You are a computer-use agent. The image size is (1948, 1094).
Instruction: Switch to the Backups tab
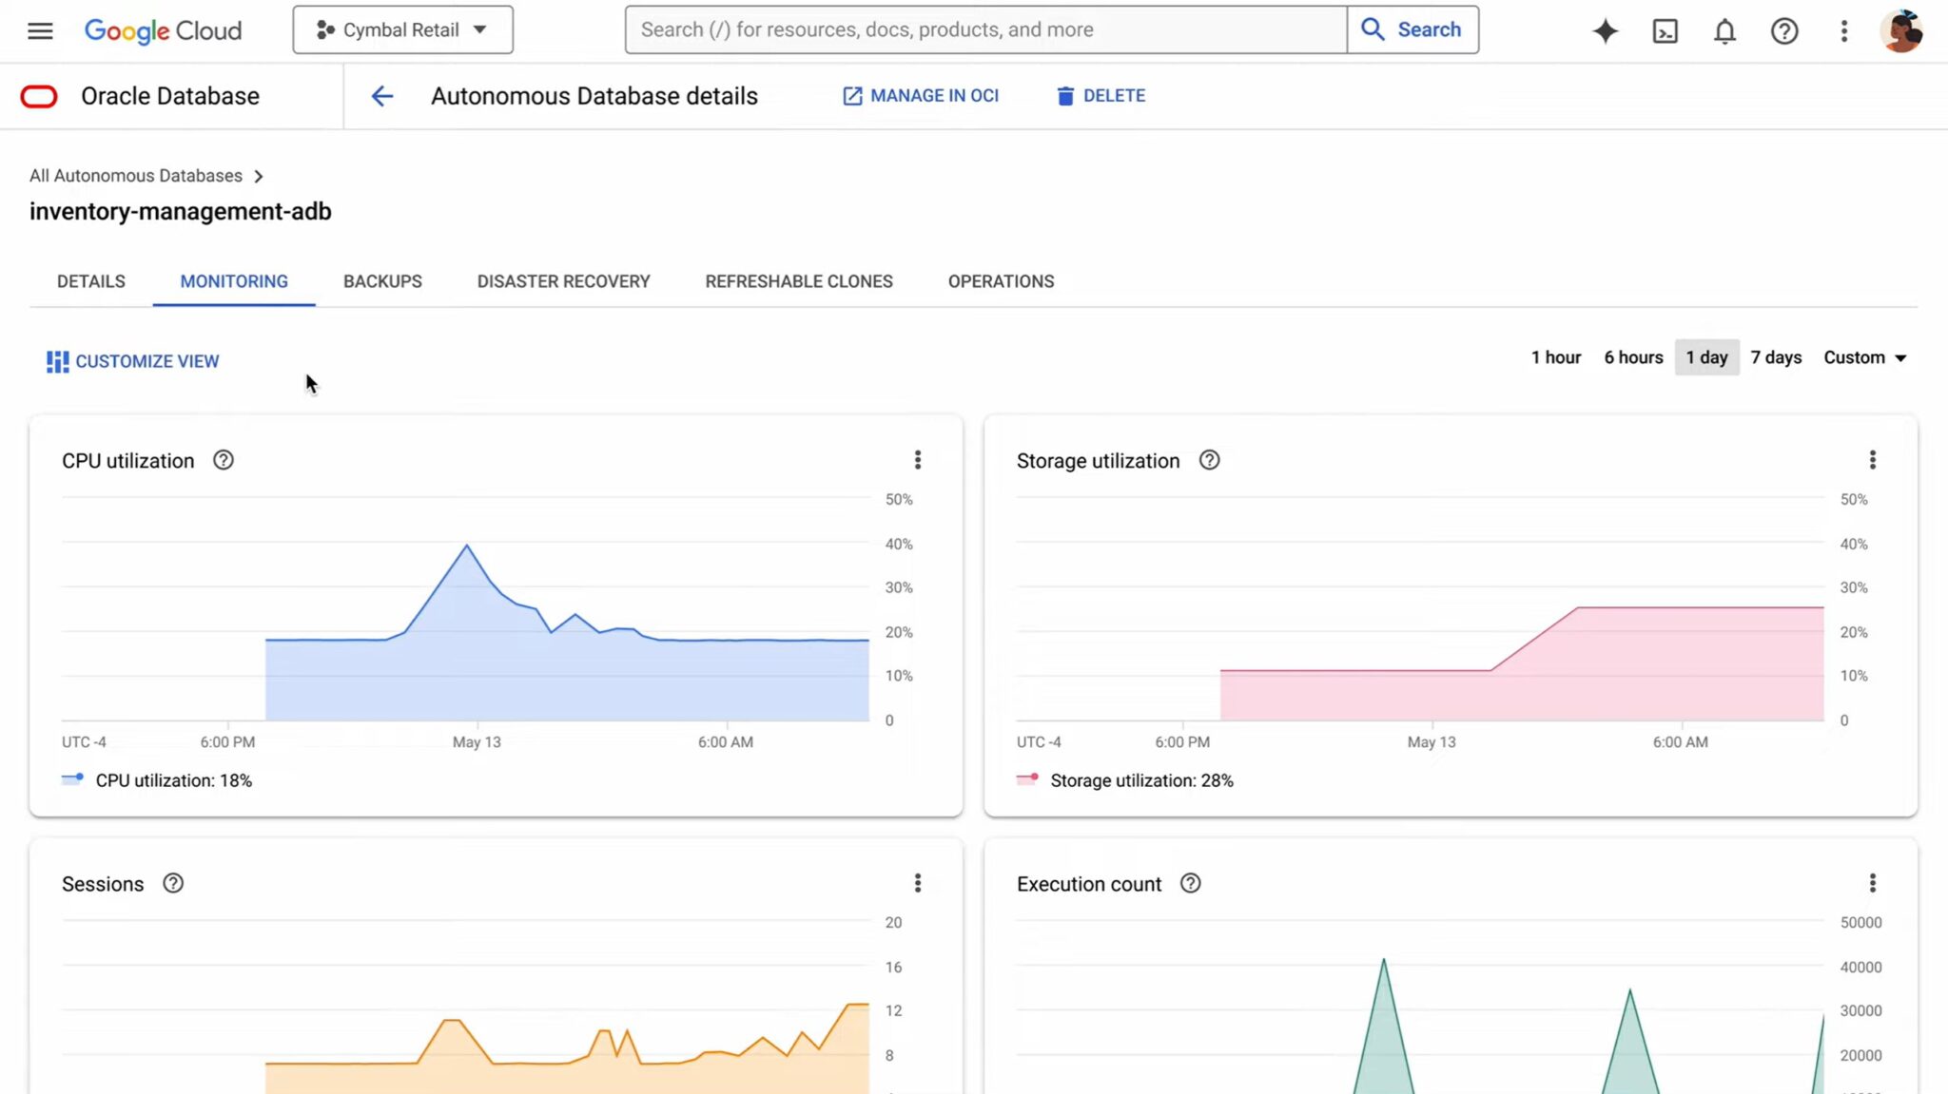381,281
